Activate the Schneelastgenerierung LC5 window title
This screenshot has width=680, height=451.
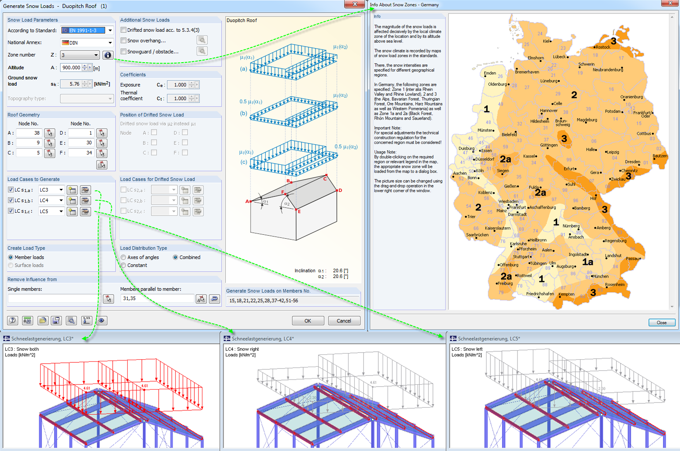pos(489,338)
